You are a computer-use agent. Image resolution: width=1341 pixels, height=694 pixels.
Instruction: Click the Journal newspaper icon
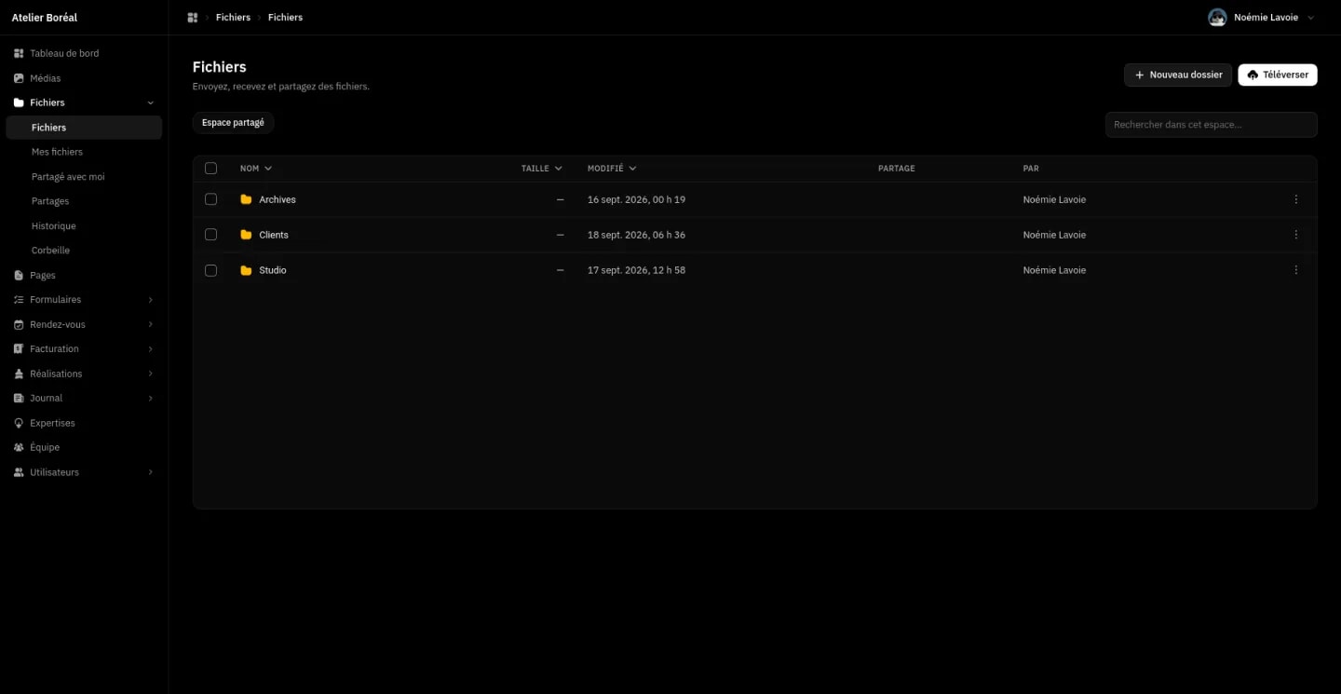point(19,399)
